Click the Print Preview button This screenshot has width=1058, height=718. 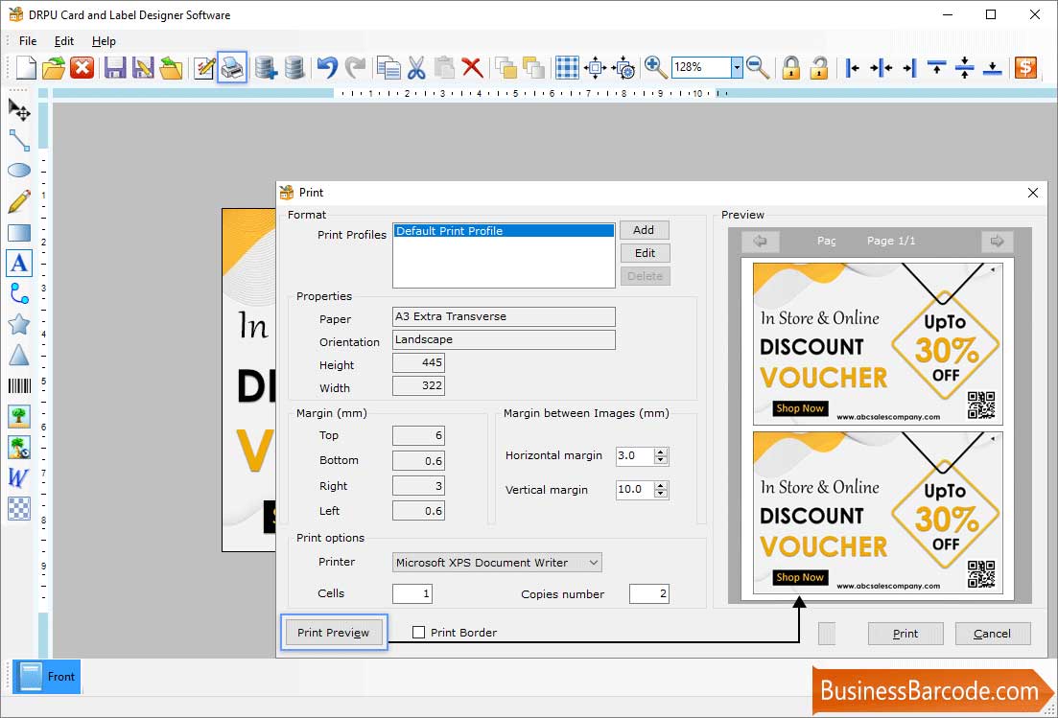[x=334, y=633]
